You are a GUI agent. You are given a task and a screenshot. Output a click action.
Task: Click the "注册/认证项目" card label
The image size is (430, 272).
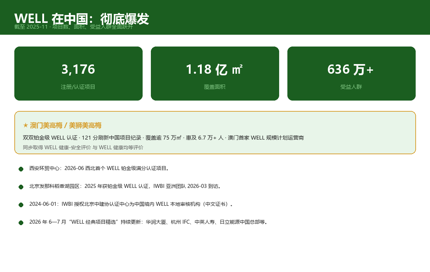pos(78,87)
